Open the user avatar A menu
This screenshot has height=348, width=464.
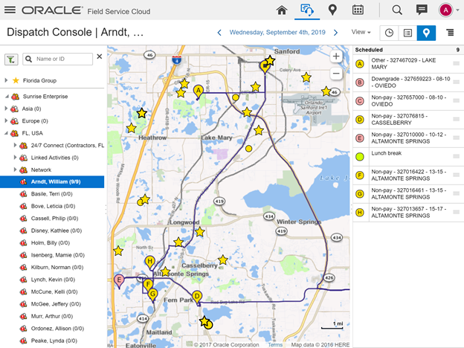pyautogui.click(x=445, y=10)
